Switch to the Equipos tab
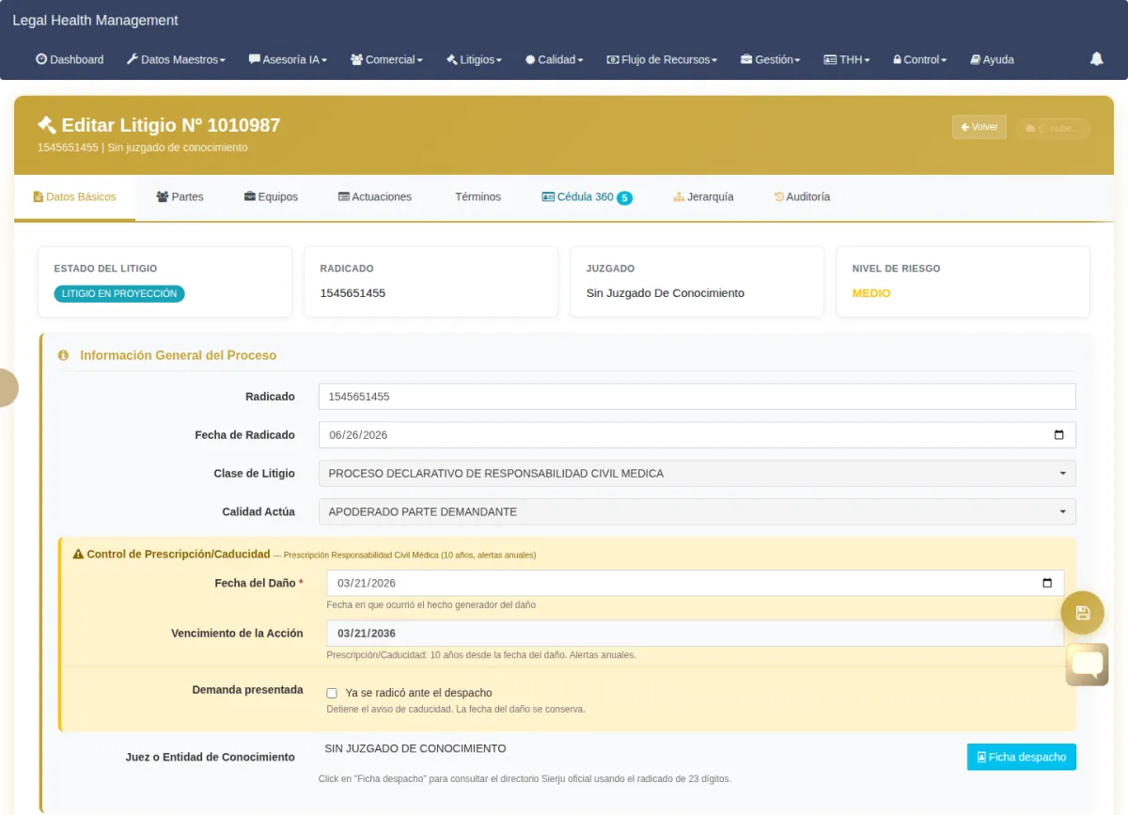 coord(271,197)
